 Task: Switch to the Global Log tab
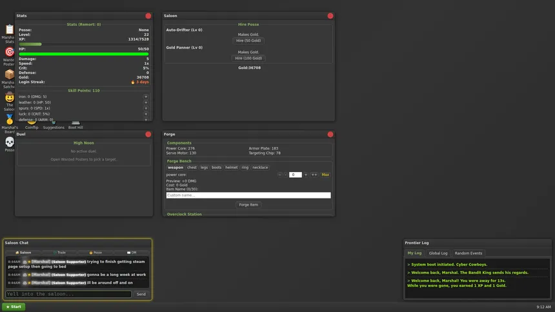pyautogui.click(x=438, y=253)
